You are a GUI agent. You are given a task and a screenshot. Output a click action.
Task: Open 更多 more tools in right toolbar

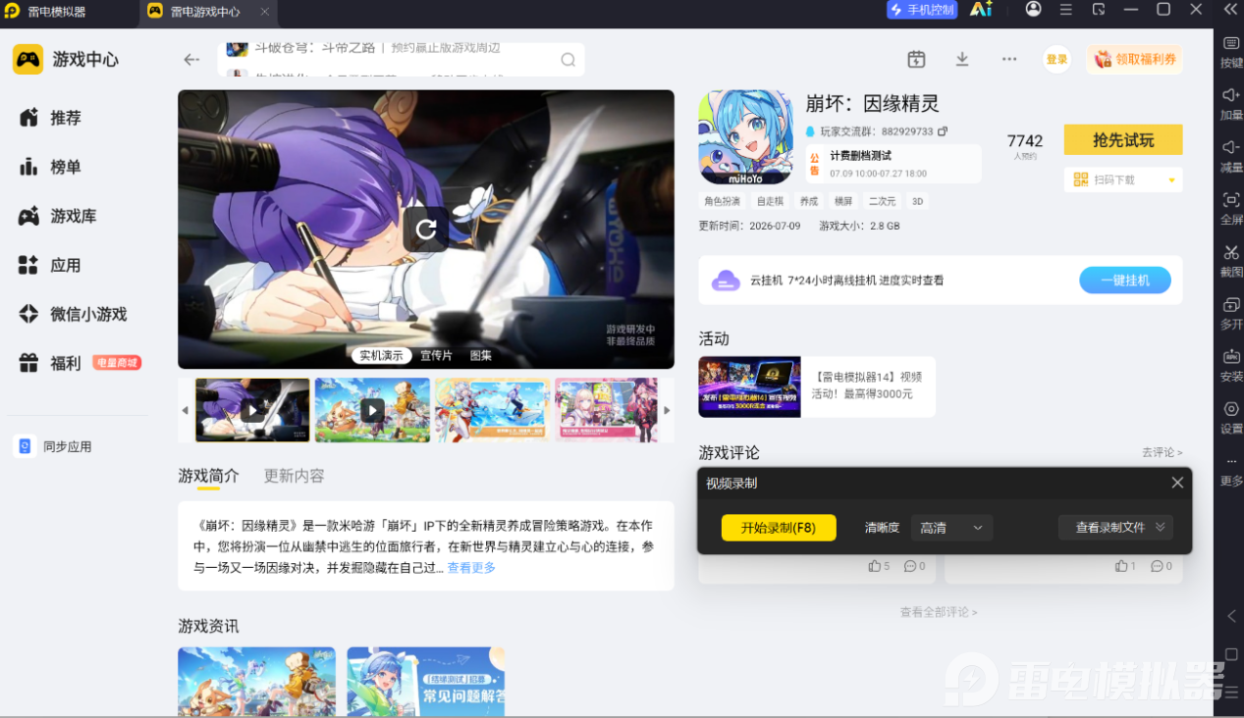(1231, 470)
